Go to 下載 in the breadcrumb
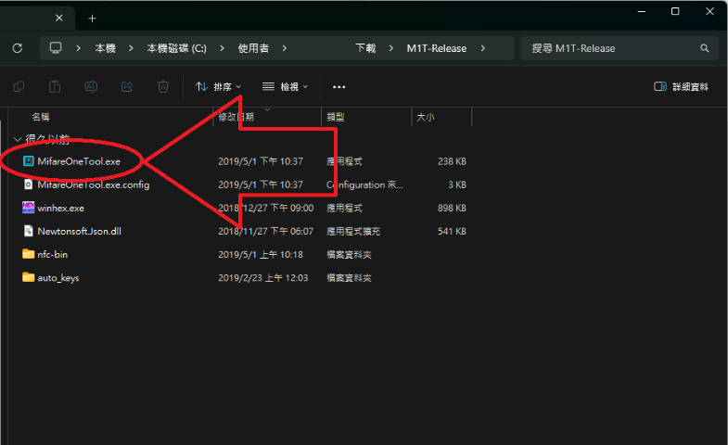The image size is (728, 445). tap(366, 48)
